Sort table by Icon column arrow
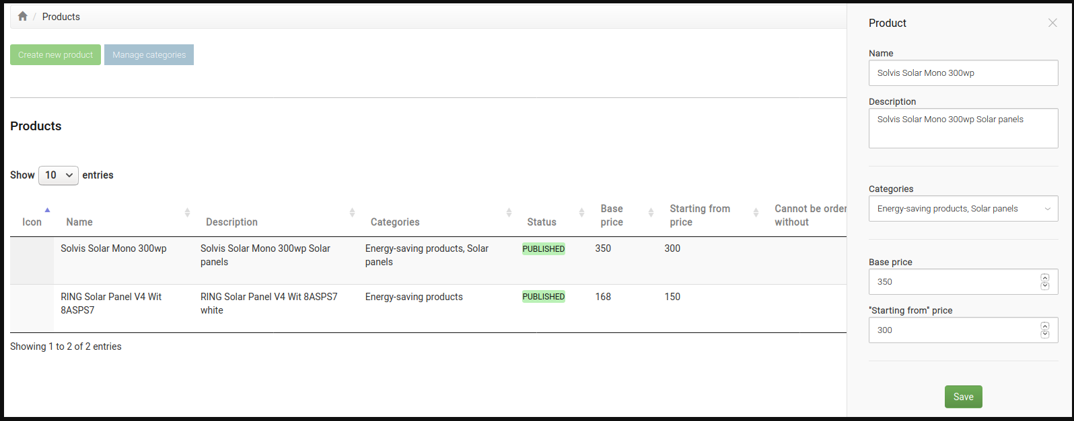Viewport: 1074px width, 421px height. [x=47, y=210]
